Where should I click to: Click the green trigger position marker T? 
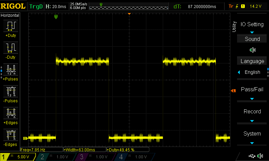(56, 17)
